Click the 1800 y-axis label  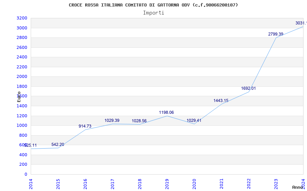[22, 87]
